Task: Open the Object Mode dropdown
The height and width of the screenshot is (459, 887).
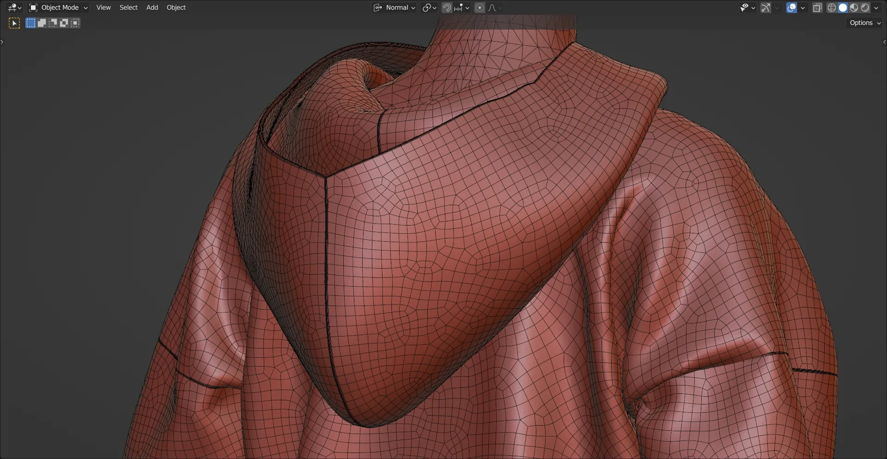Action: (58, 7)
